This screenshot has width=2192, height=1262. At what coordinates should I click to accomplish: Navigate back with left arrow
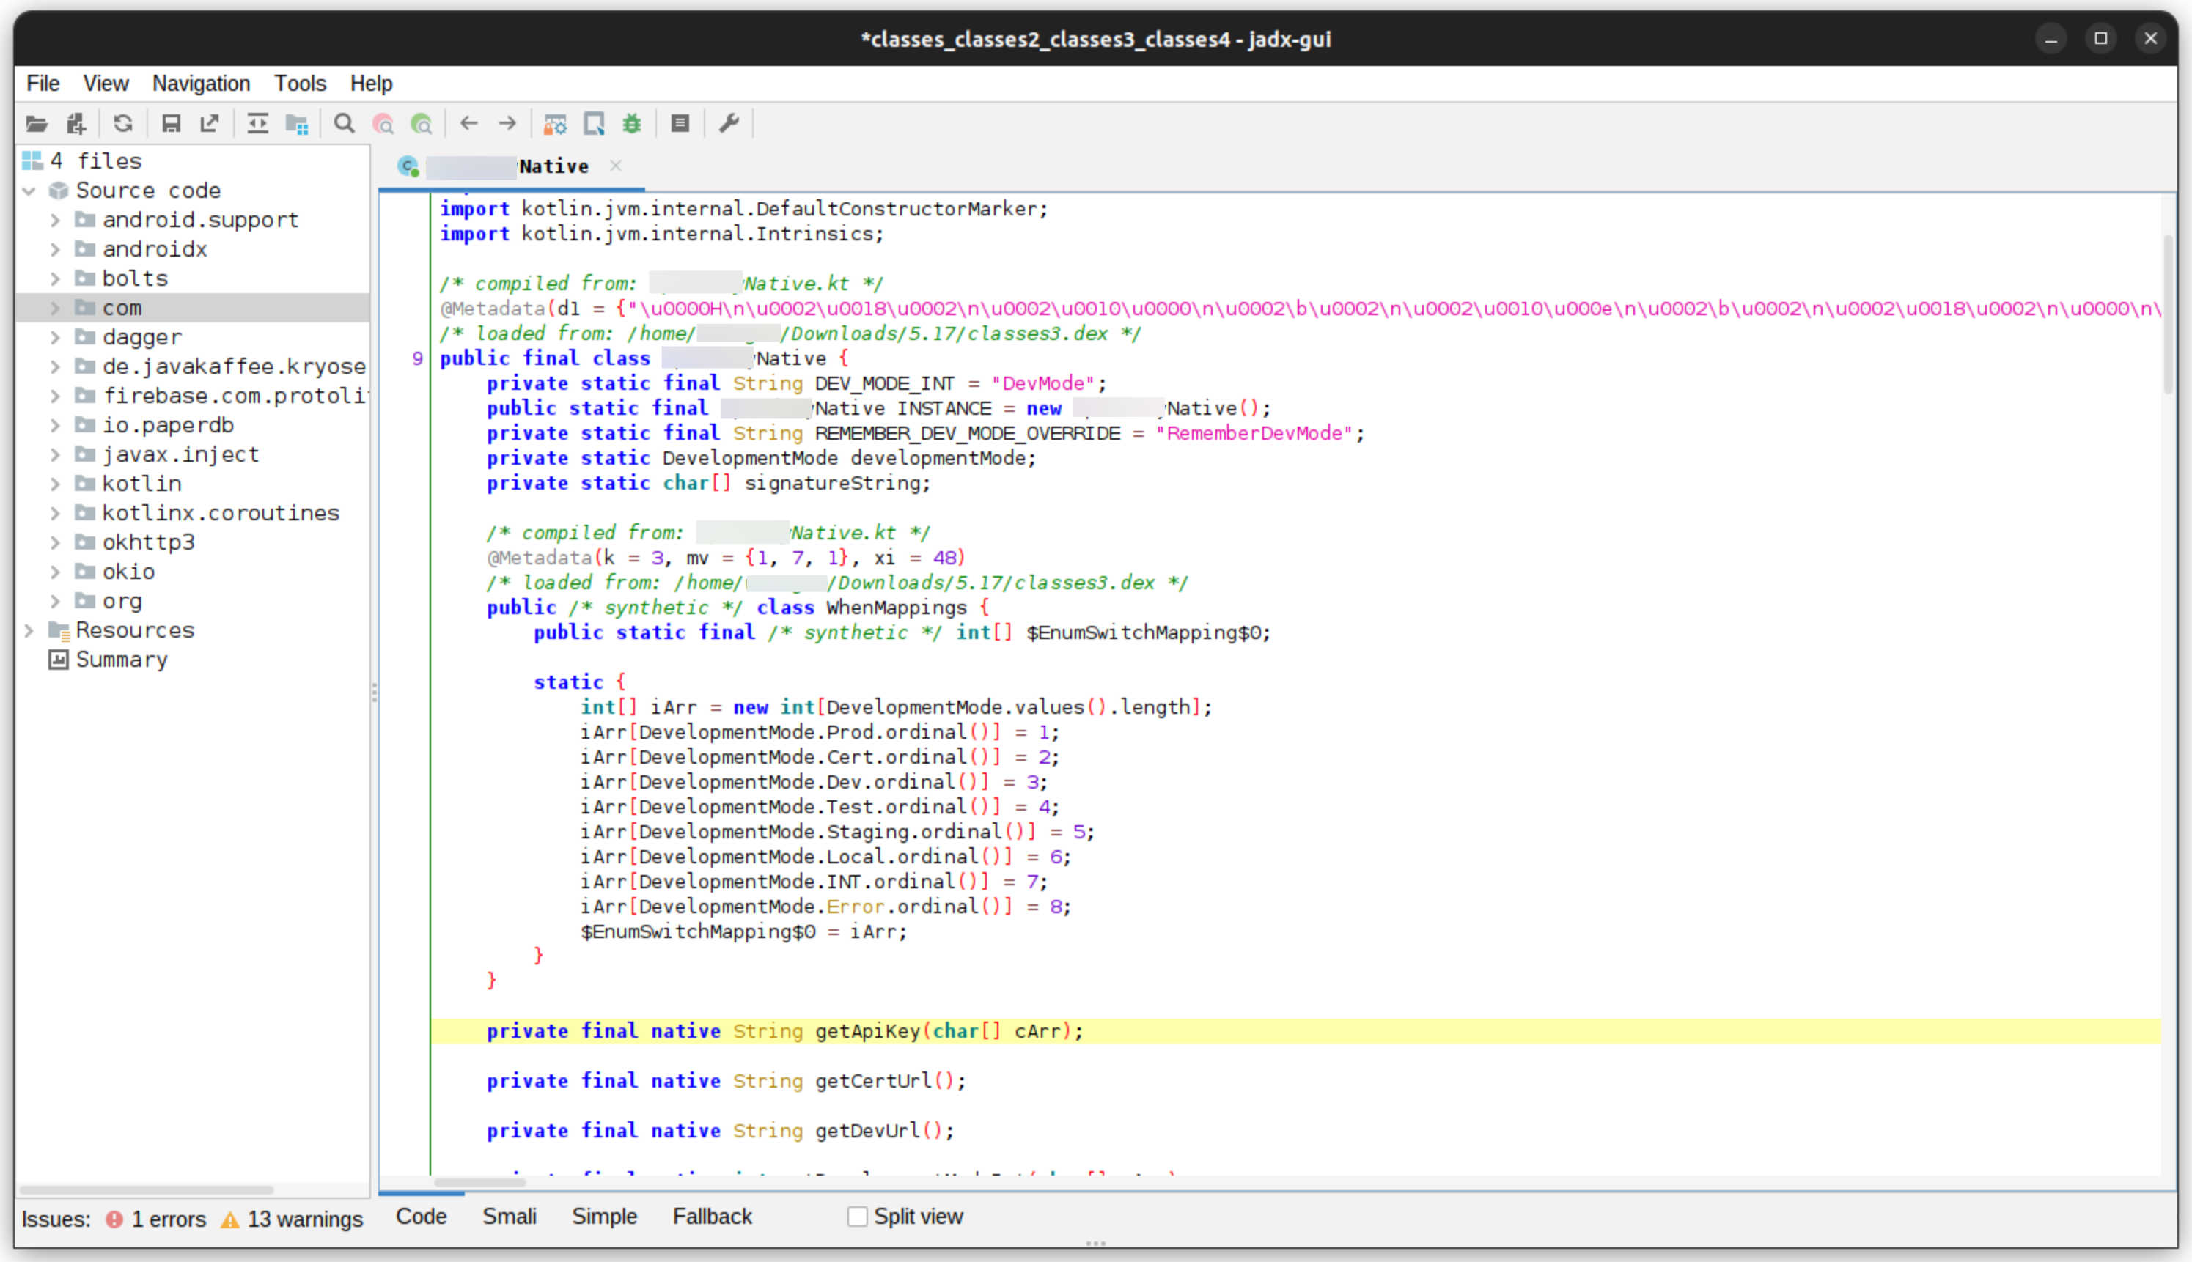469,124
